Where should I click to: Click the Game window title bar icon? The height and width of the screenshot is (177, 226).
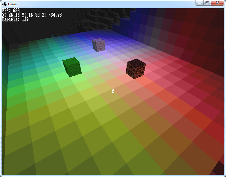point(4,4)
